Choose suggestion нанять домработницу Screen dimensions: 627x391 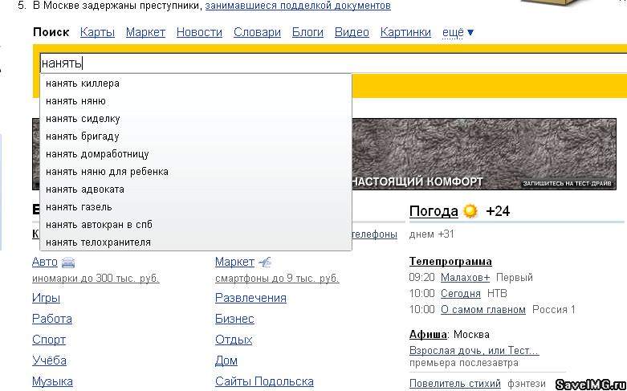click(x=196, y=154)
